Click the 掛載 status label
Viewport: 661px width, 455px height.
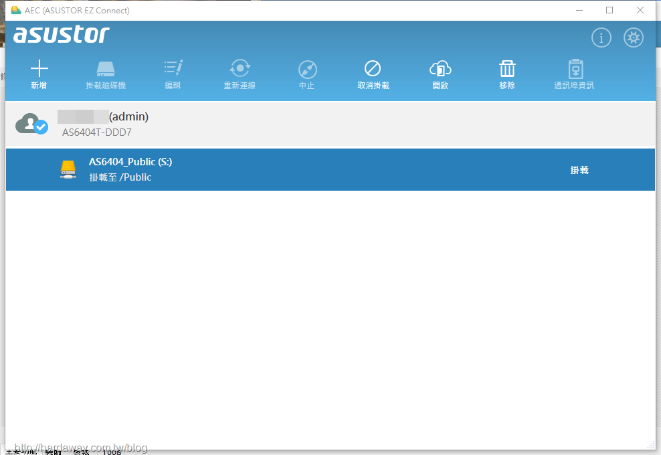579,170
